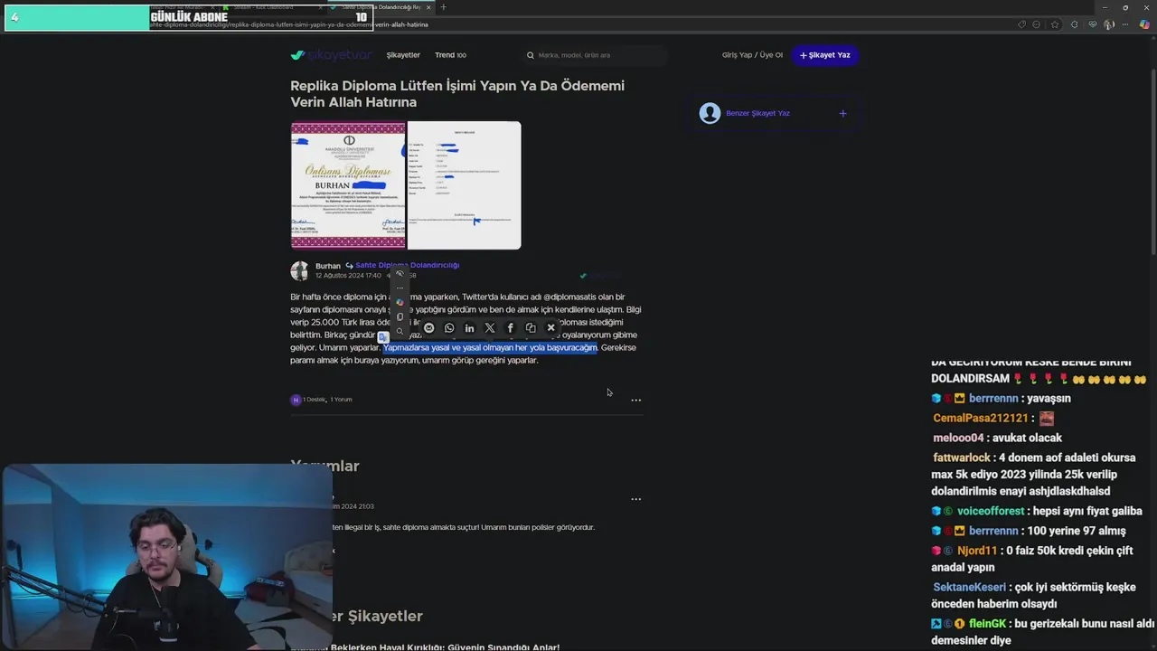Click the copy icon in the vertical mini menu
Screen dimensions: 1157x651
click(400, 316)
